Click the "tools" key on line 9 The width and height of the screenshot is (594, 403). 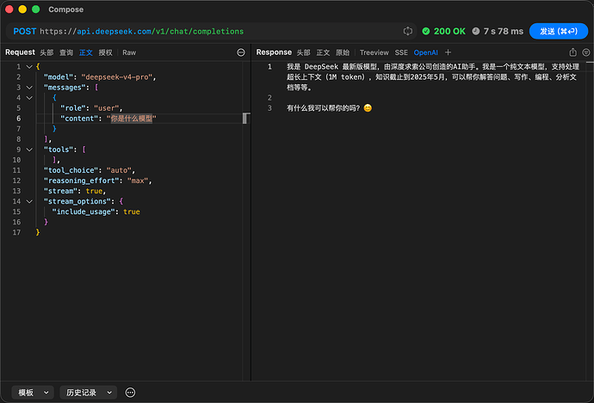tap(60, 150)
